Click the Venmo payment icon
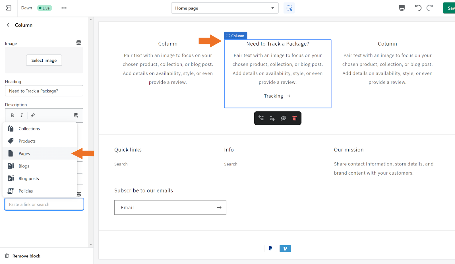The height and width of the screenshot is (264, 455). coord(285,249)
